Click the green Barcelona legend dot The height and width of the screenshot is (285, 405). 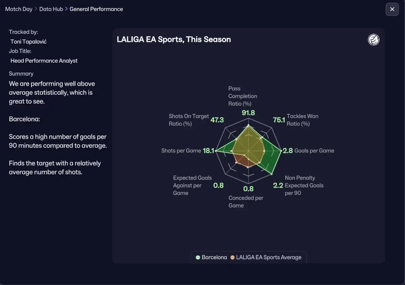pos(198,257)
